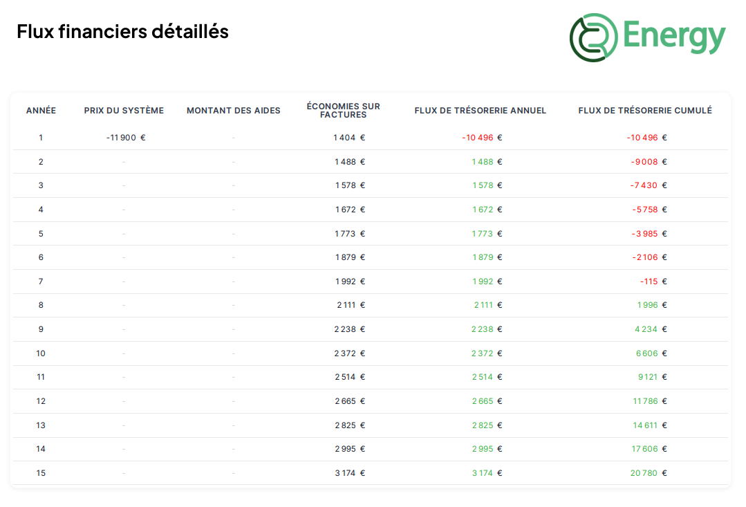Click the -115 € cumulative value in year 7
Image resolution: width=746 pixels, height=507 pixels.
[x=651, y=282]
